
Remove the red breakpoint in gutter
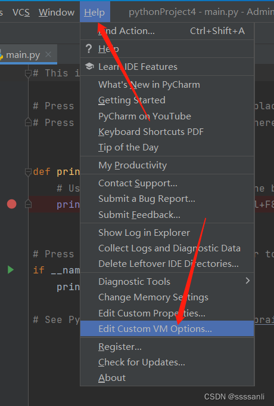click(x=12, y=204)
